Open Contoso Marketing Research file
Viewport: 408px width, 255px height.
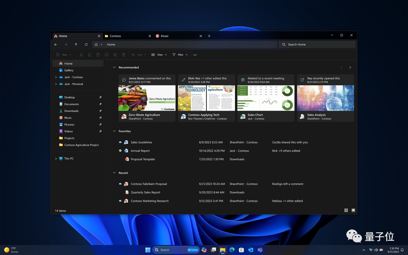(150, 201)
